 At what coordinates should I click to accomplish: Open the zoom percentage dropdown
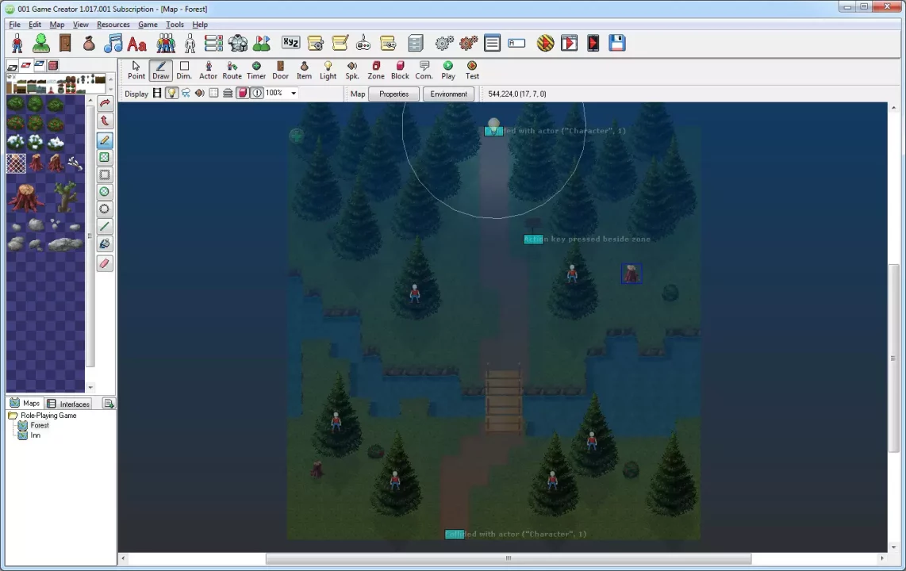click(293, 93)
